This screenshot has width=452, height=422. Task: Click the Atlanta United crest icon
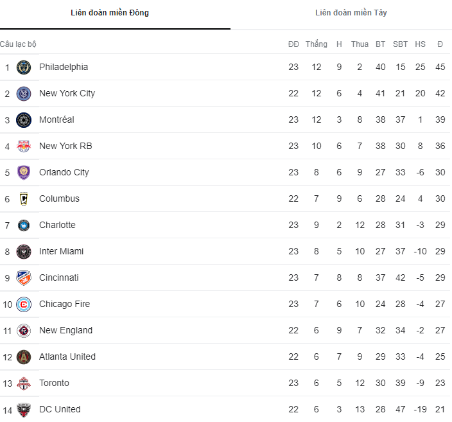click(x=24, y=357)
